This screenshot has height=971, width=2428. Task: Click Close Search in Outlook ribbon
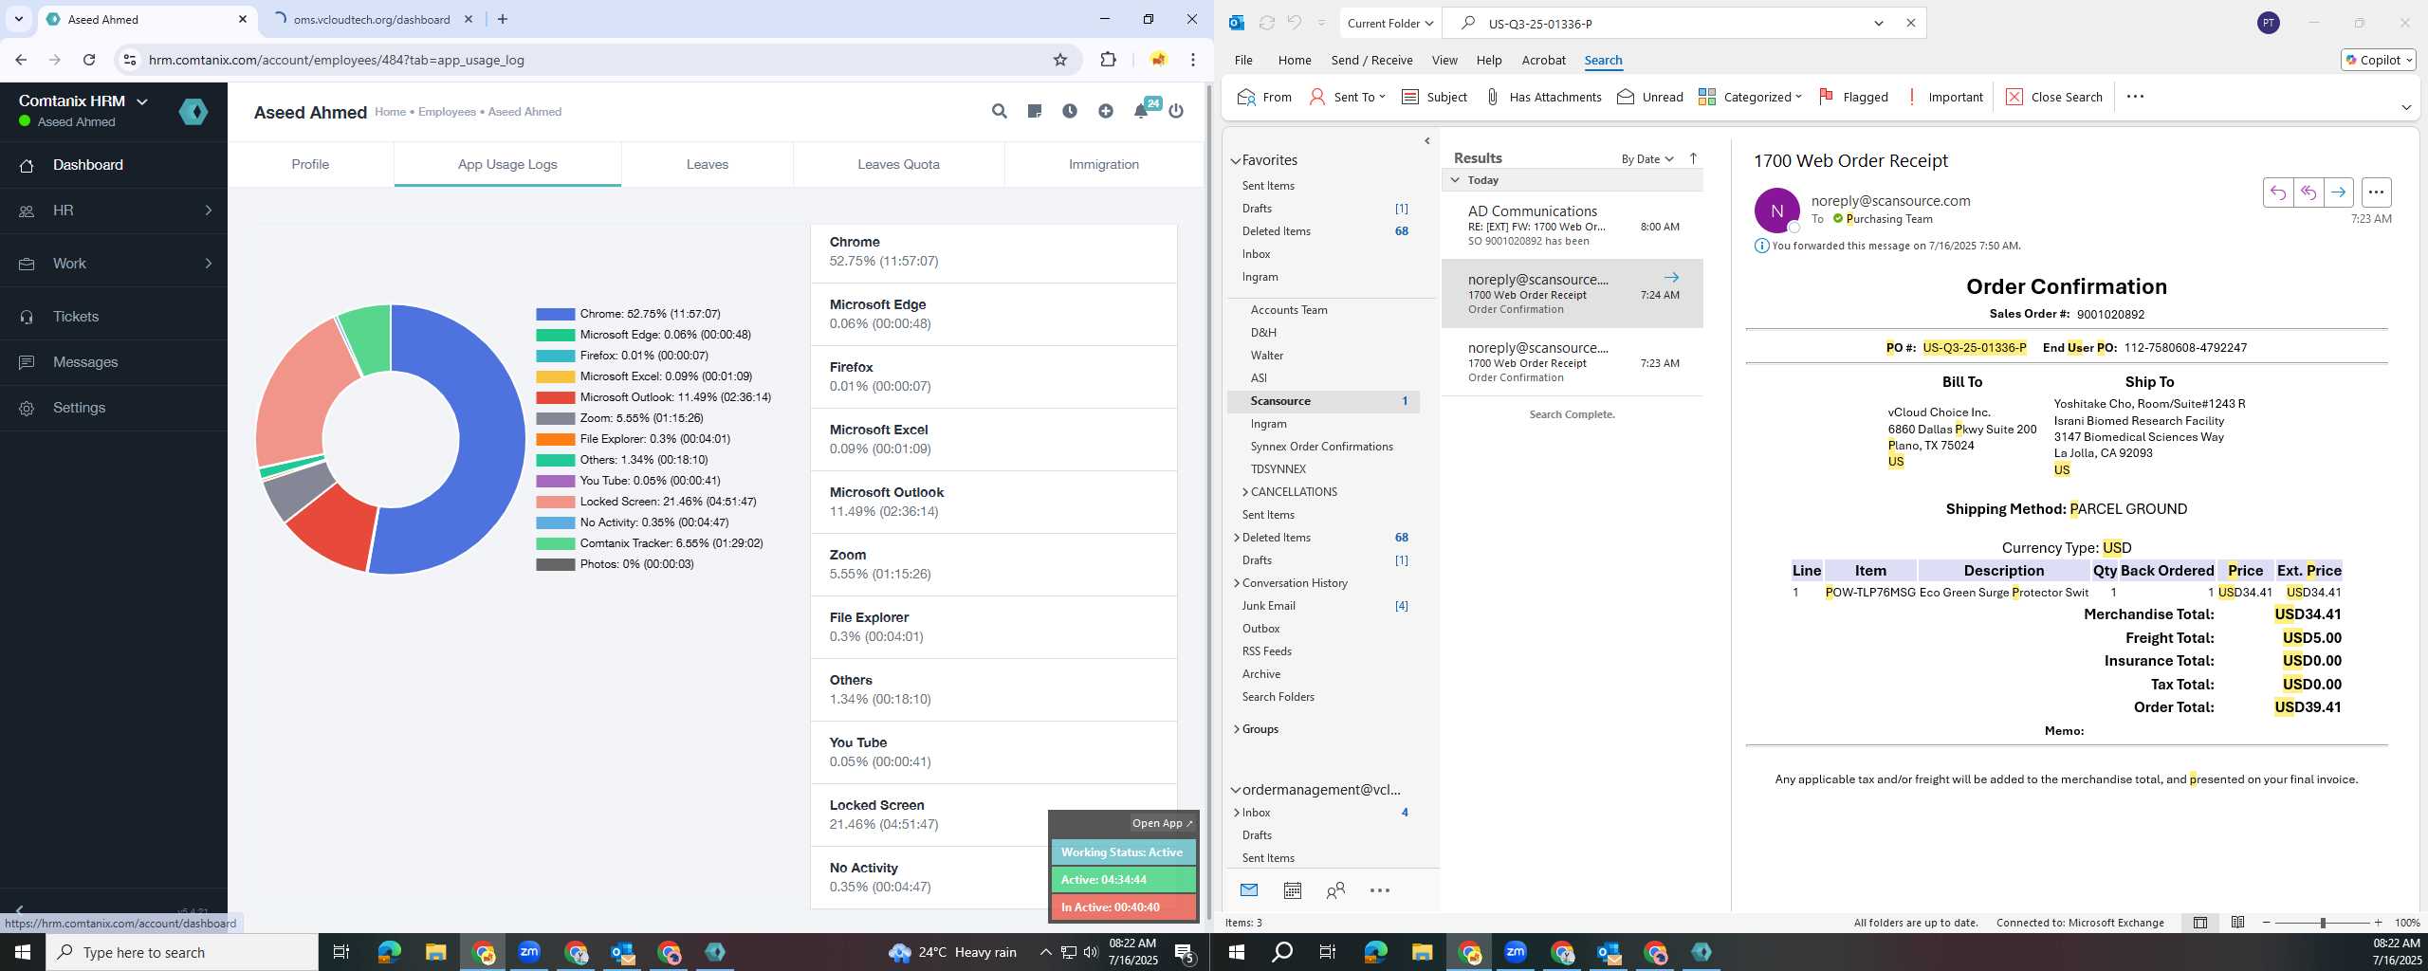point(2054,97)
